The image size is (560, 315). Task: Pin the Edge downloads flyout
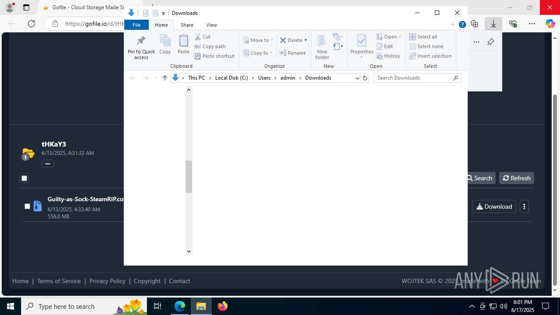pyautogui.click(x=490, y=42)
